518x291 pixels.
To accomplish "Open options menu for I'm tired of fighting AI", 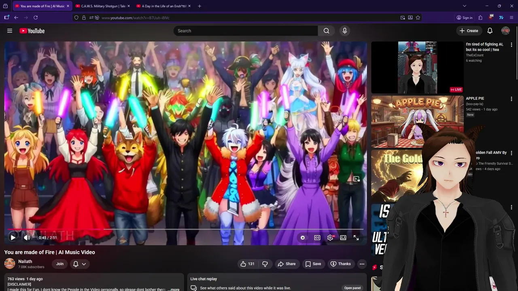I will 512,45.
